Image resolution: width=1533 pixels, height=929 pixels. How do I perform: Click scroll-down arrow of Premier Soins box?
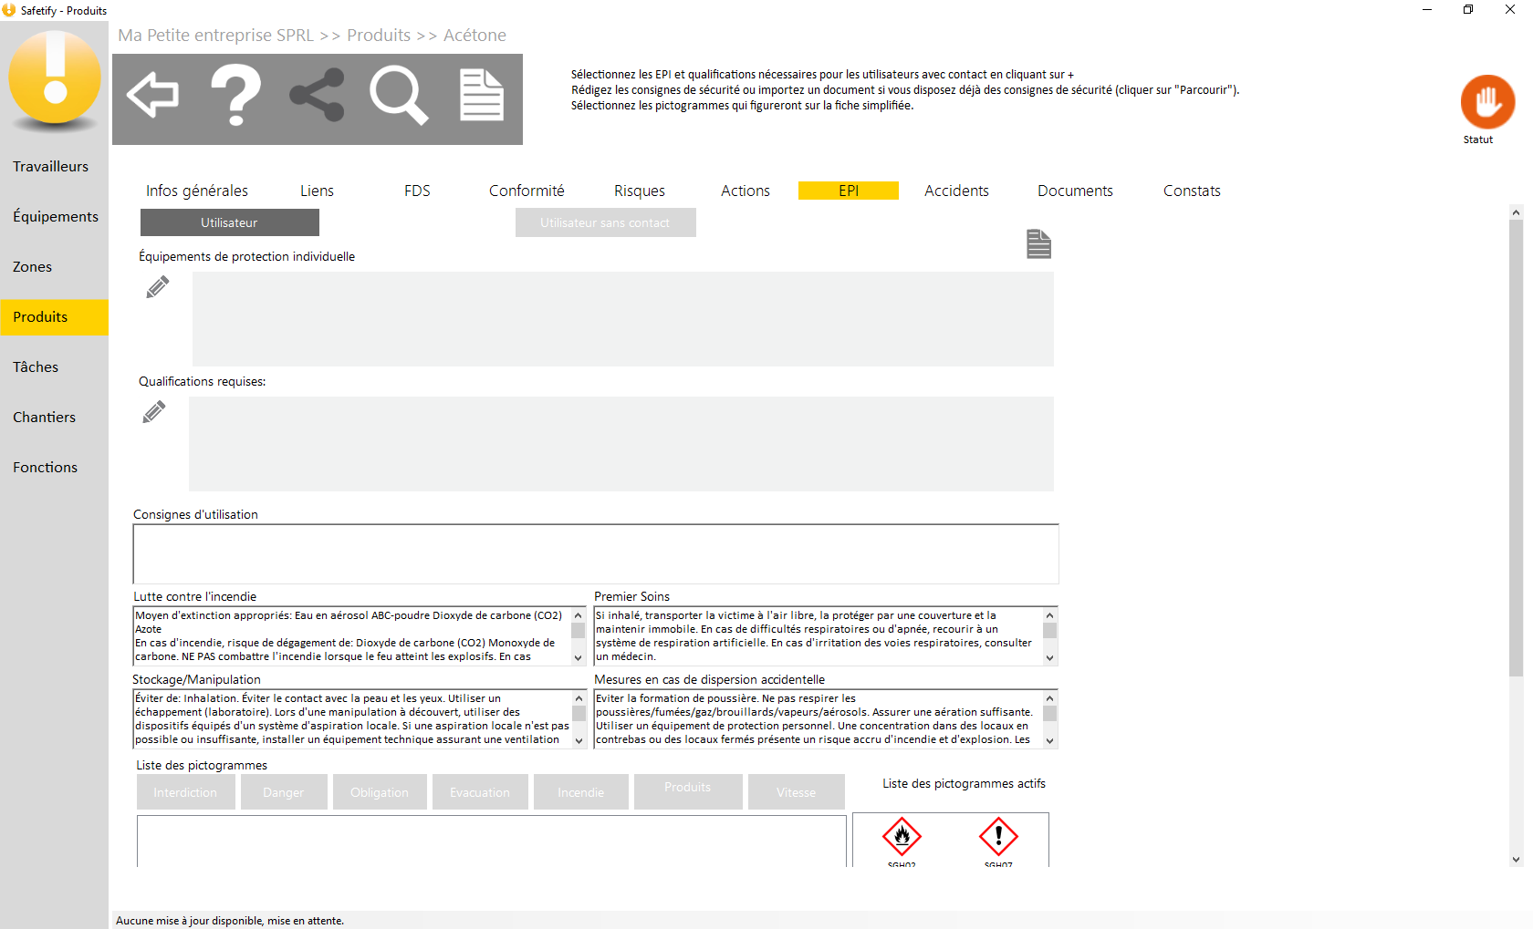1050,658
